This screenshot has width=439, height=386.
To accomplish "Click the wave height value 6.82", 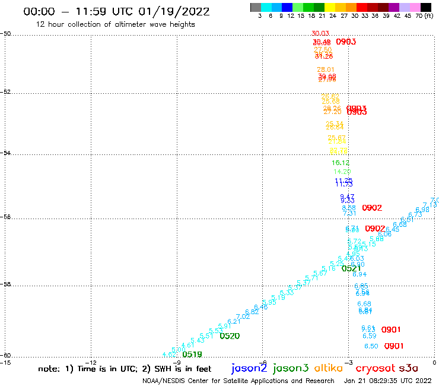I will pyautogui.click(x=252, y=312).
